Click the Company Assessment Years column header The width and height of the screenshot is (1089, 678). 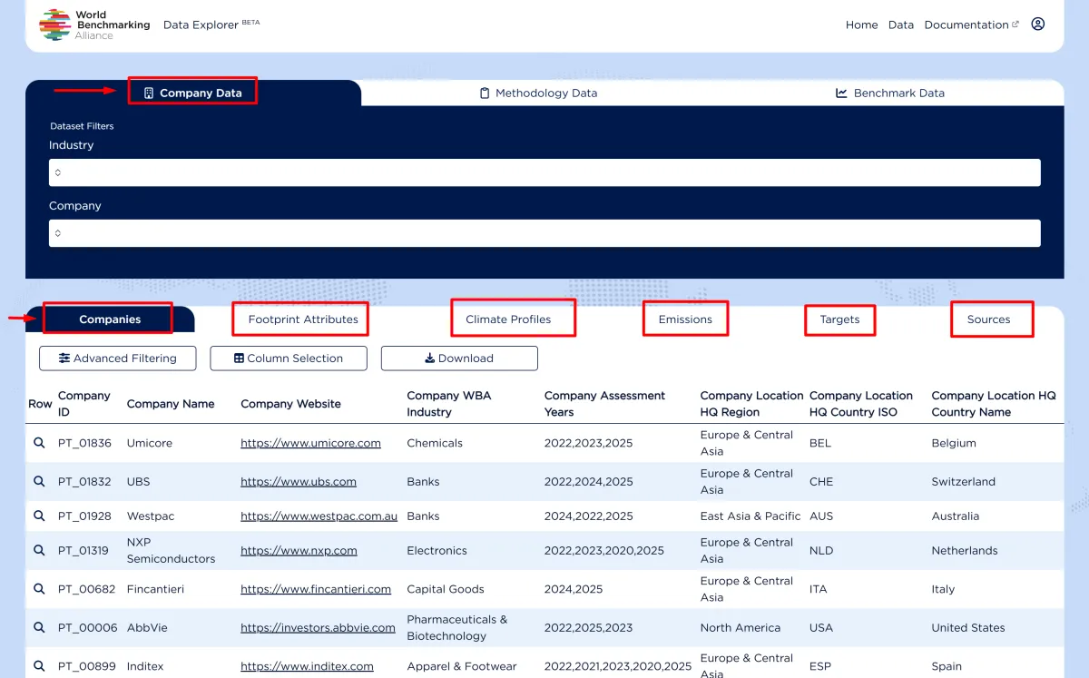pos(604,404)
